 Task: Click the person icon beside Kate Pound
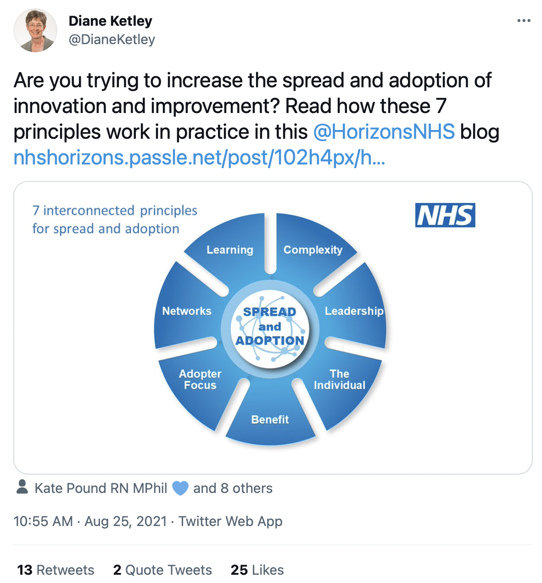[x=22, y=487]
